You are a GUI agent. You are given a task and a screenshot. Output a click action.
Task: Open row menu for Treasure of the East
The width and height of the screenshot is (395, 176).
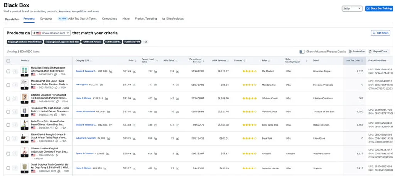(15, 112)
